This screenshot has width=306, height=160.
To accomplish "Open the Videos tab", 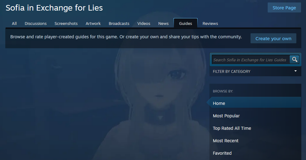I will click(x=144, y=23).
